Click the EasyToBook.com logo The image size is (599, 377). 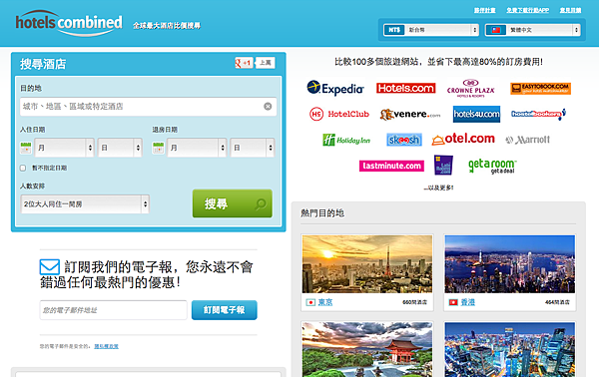point(540,88)
